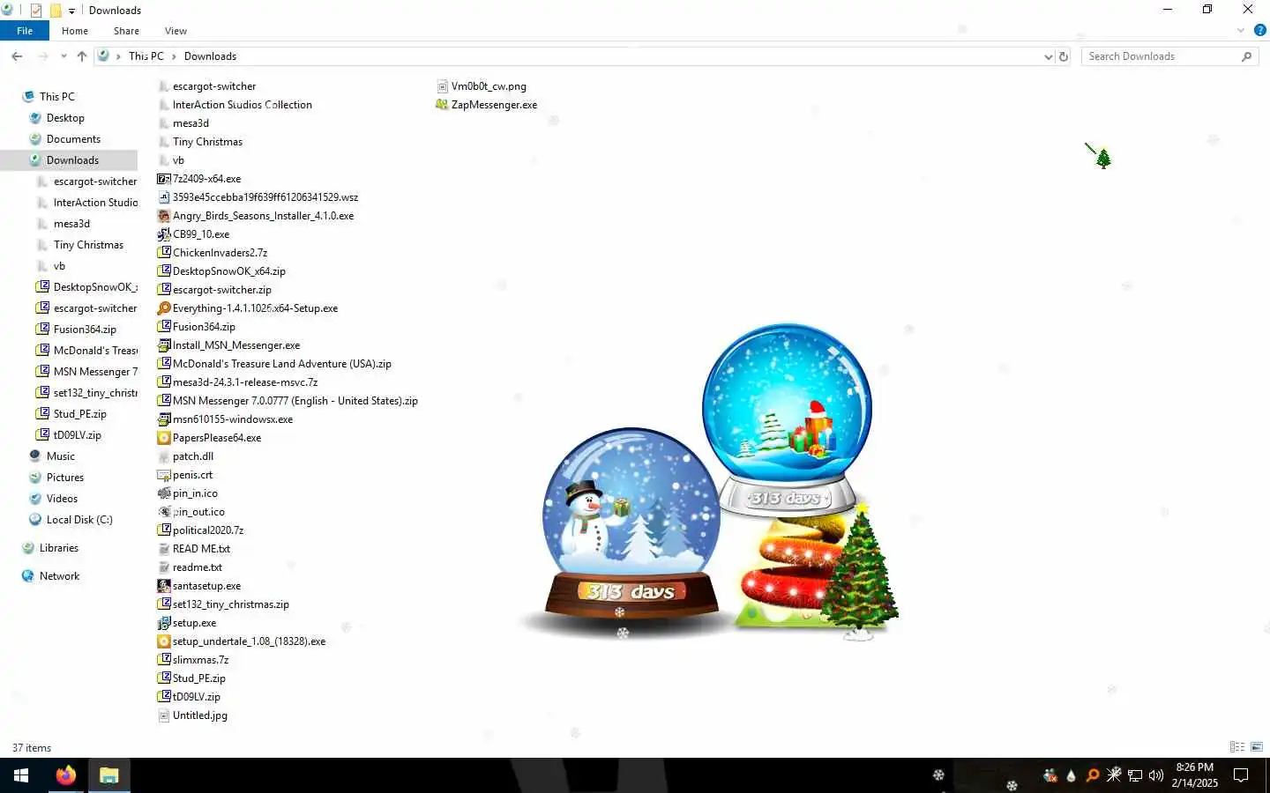Image resolution: width=1270 pixels, height=793 pixels.
Task: Click This PC in address path
Action: tap(146, 56)
